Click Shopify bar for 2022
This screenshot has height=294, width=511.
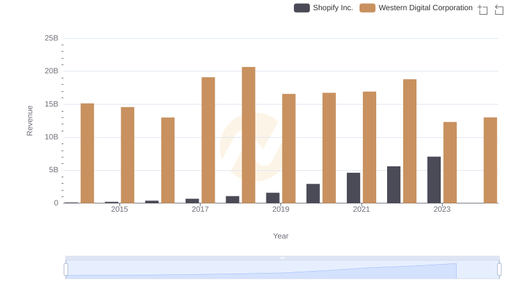click(393, 185)
